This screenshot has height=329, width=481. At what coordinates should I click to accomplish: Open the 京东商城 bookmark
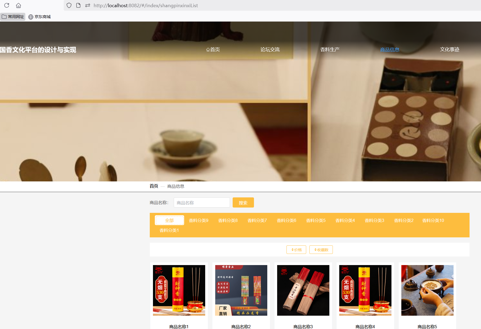click(39, 17)
